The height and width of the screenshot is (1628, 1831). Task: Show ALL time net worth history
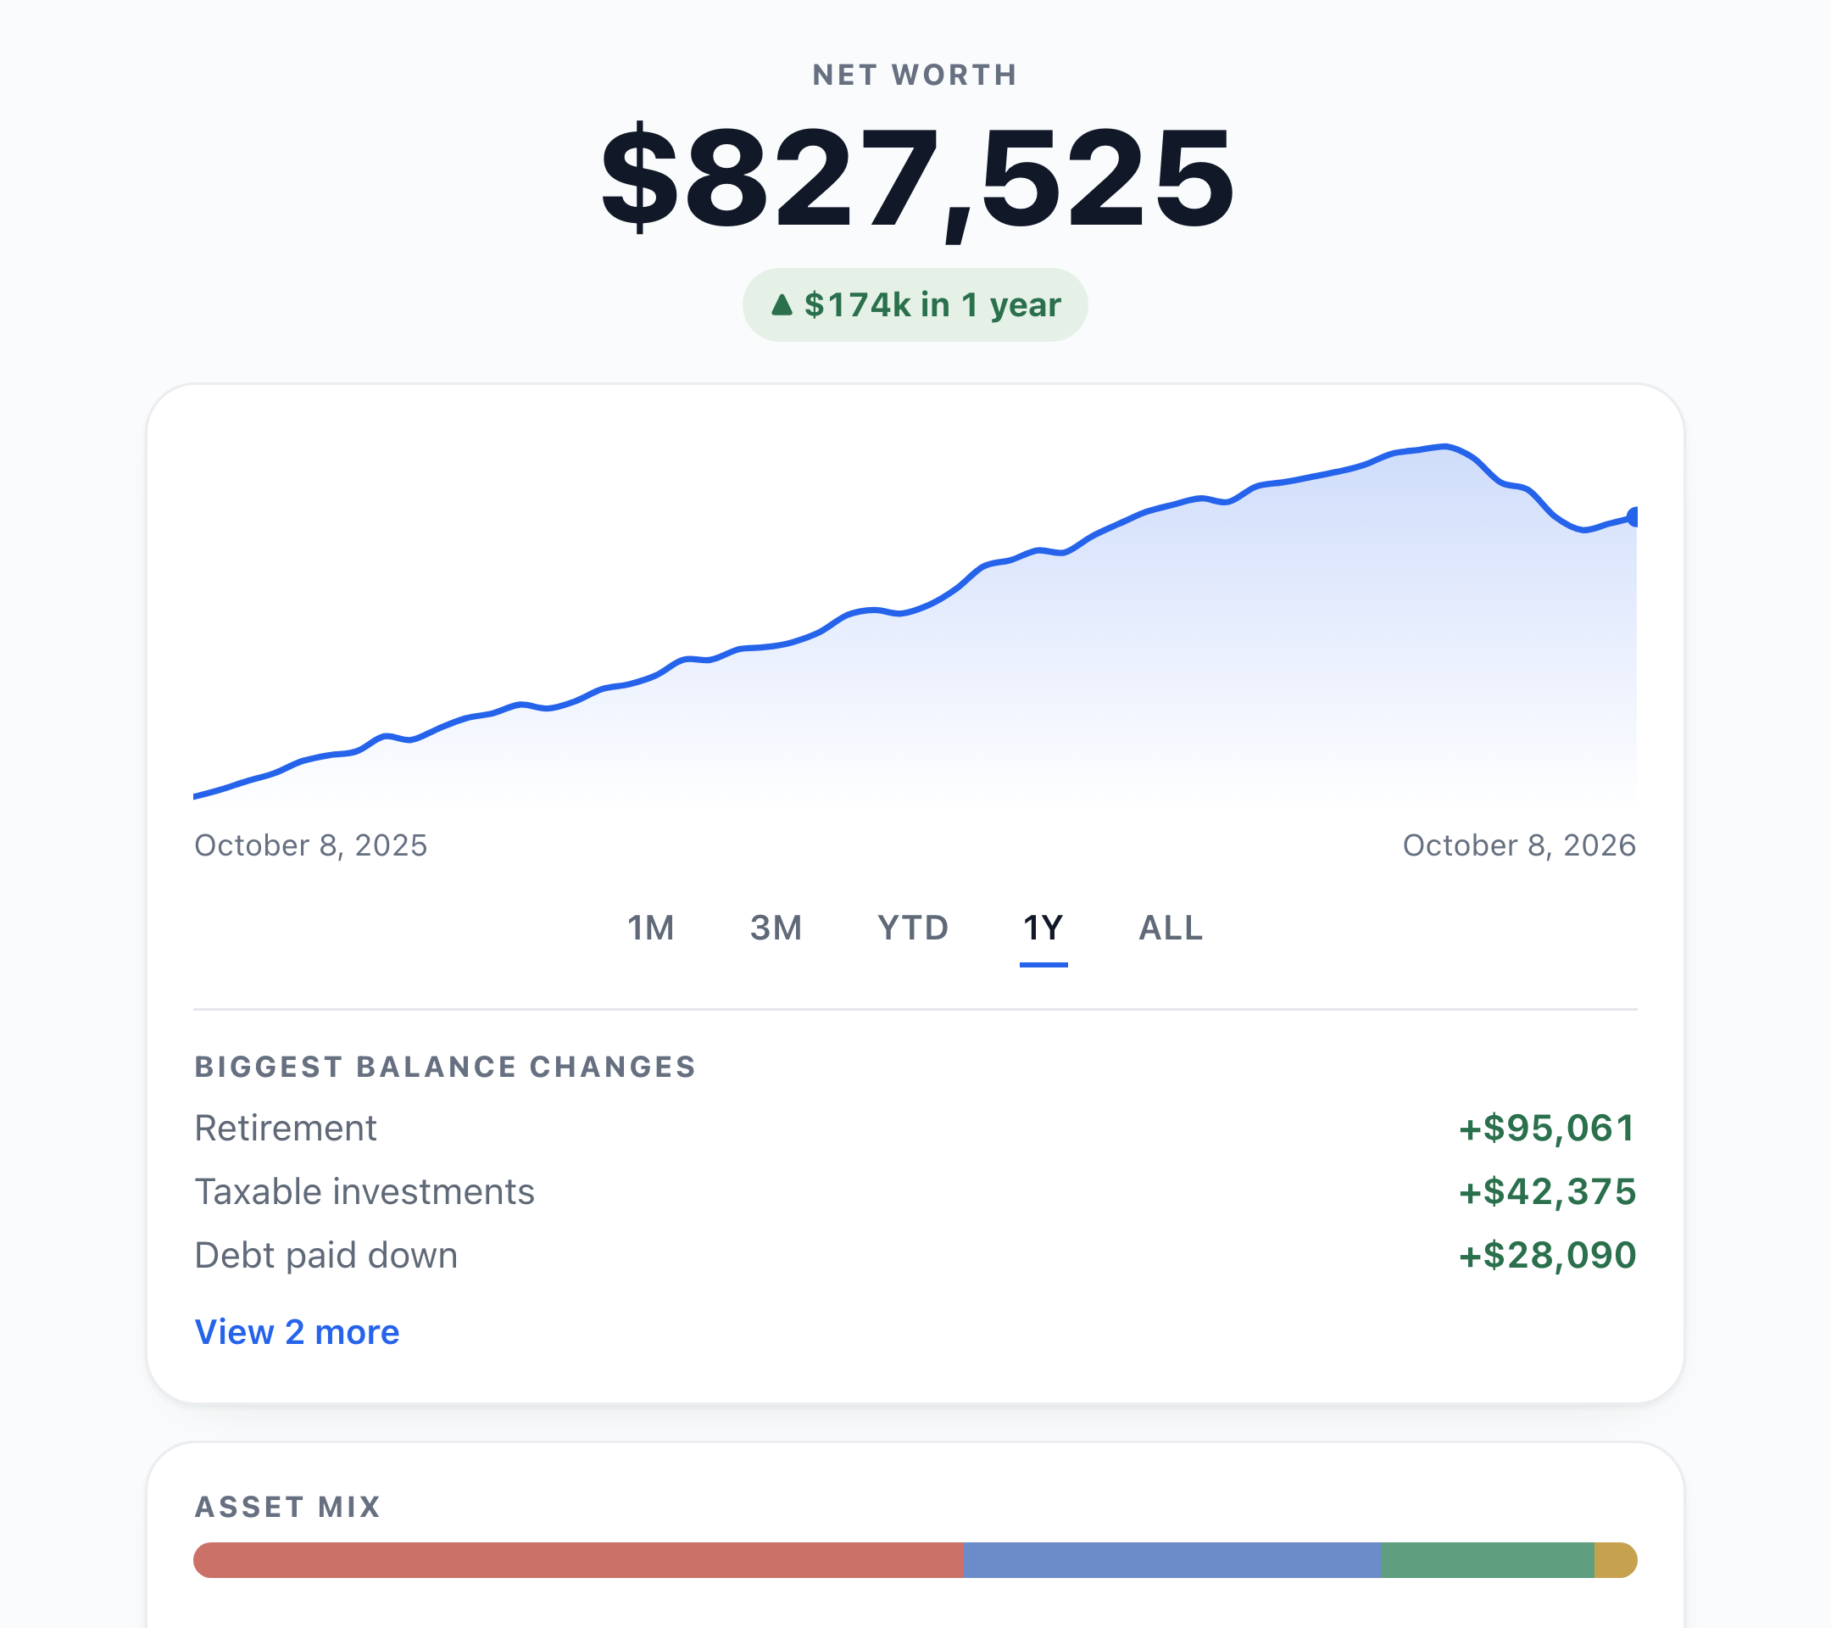(x=1170, y=928)
